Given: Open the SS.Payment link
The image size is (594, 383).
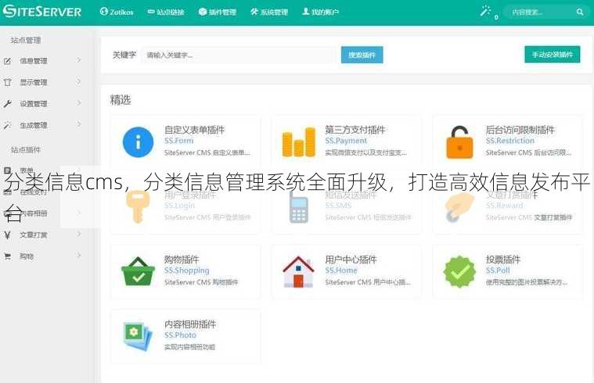Looking at the screenshot, I should click(346, 141).
